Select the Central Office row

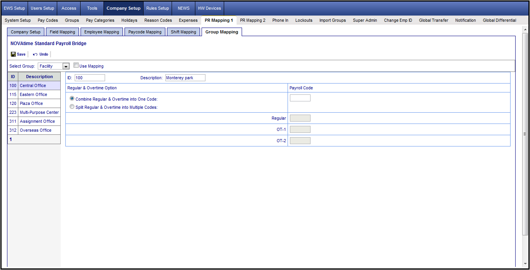34,85
